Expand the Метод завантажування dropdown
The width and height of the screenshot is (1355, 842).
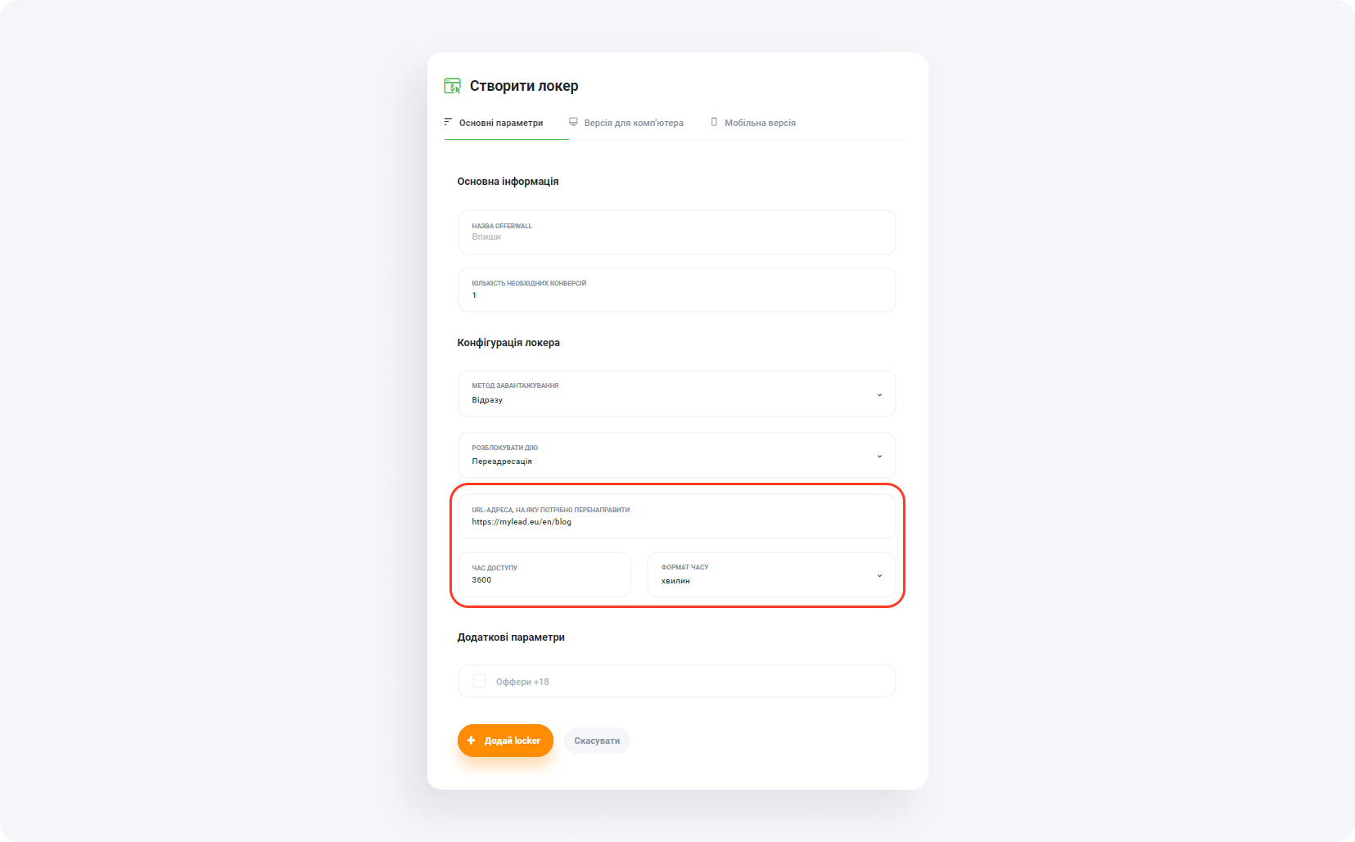coord(879,394)
